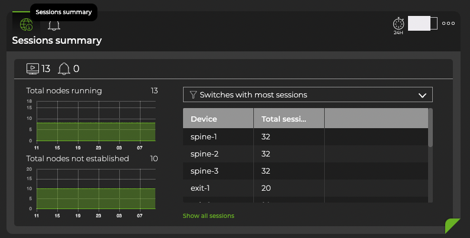Viewport: 470px width, 238px height.
Task: Click the Total nodes running chart
Action: pyautogui.click(x=96, y=121)
